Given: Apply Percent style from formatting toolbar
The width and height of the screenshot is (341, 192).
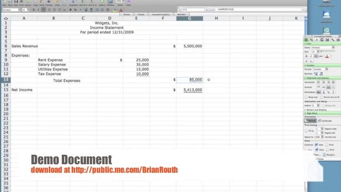Looking at the screenshot, I should pos(76,10).
